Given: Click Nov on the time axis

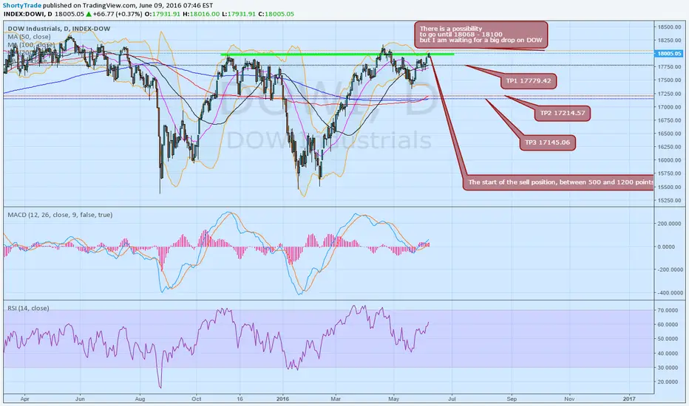Looking at the screenshot, I should tap(569, 399).
